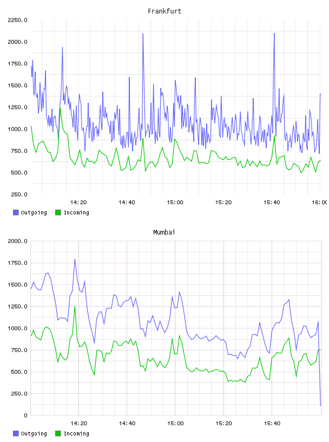329x442 pixels.
Task: Click the 1500.0 y-axis label on Frankfurt chart
Action: 18,86
